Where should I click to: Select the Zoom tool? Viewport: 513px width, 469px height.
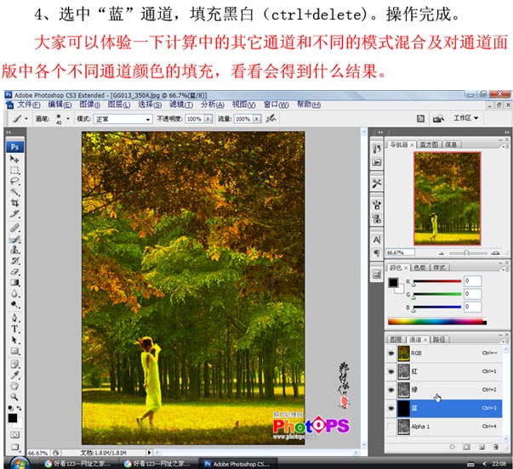pos(14,397)
